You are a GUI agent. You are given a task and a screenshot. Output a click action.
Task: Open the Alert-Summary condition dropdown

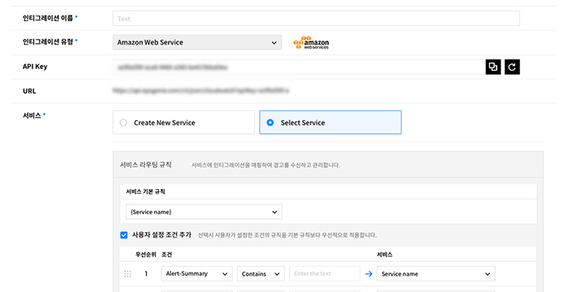point(197,274)
